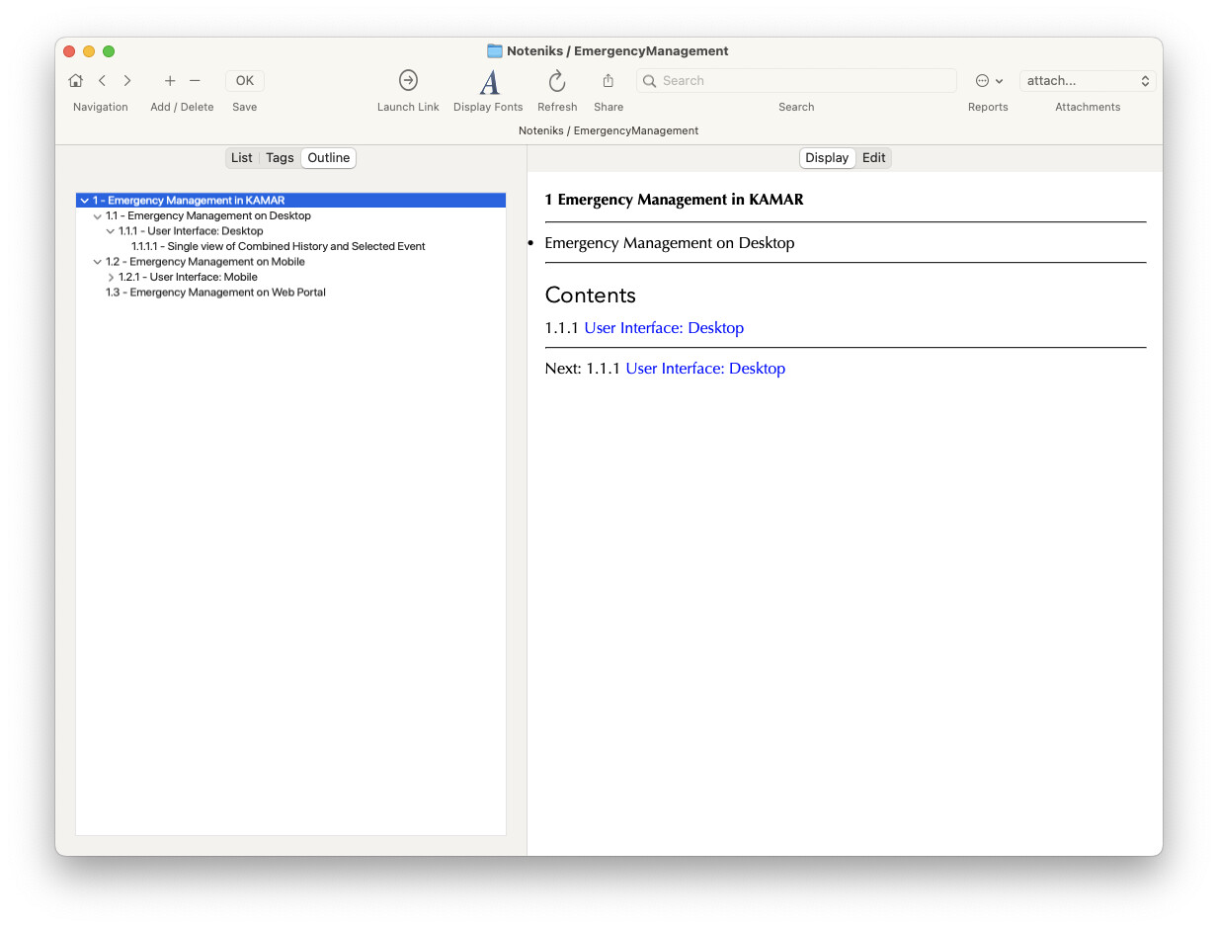Go forward with the right arrow icon
Viewport: 1218px width, 929px height.
[127, 81]
